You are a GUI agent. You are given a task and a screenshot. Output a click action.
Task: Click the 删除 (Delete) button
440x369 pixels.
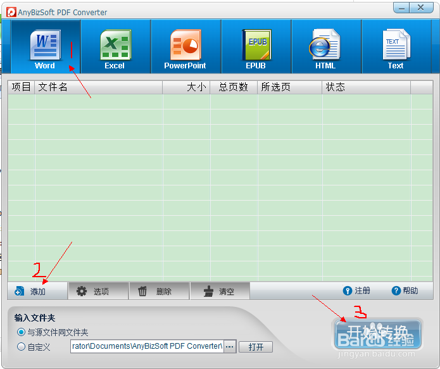(160, 291)
